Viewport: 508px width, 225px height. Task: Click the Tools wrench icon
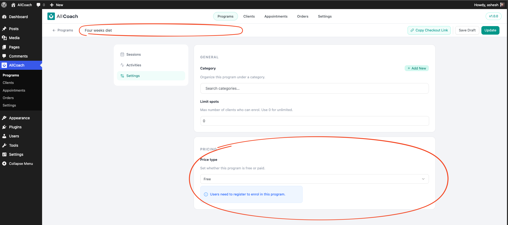coord(4,145)
